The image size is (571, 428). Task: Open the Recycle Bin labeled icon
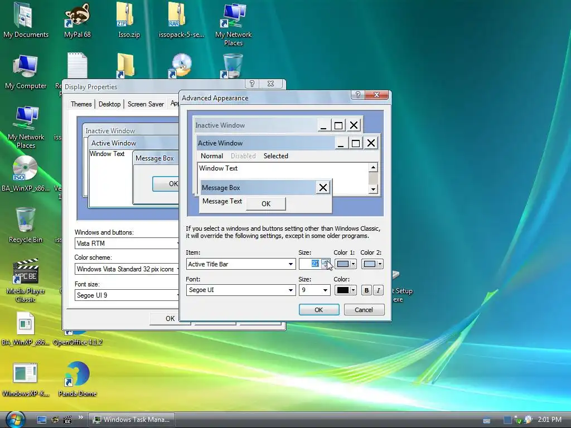click(26, 225)
